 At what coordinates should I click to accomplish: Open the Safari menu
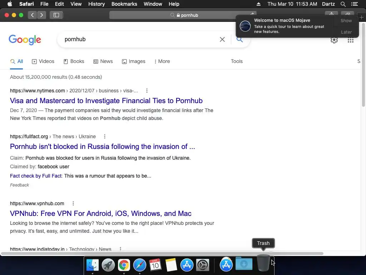click(x=26, y=4)
